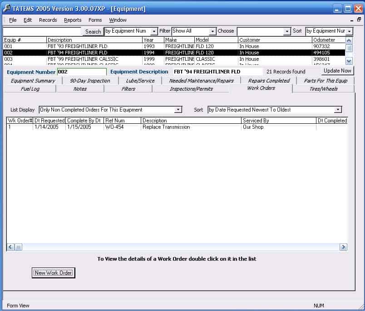Switch to the Filters tab
This screenshot has width=365, height=311.
(x=128, y=89)
